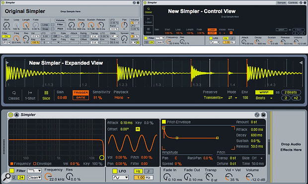Screen dimensions: 308x184
Task: Open filter type shape dropdown in bottom Simpler
Action: (34, 171)
